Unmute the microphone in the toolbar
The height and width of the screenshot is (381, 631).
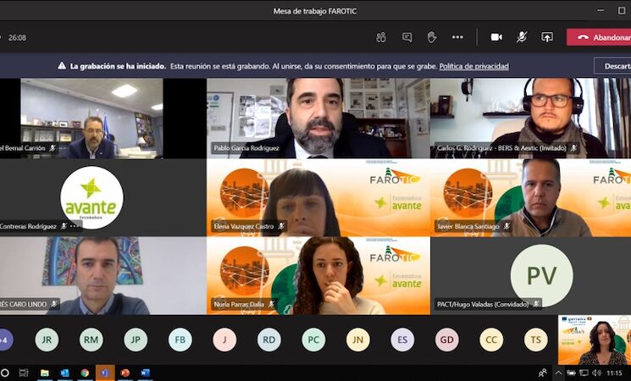tap(522, 37)
